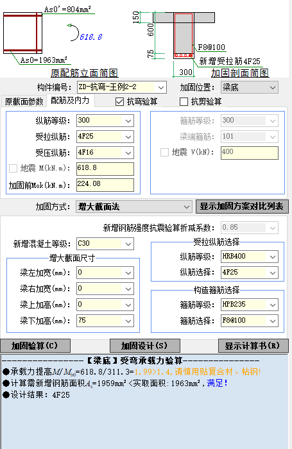Click the As0=1963mm² label

coord(44,60)
